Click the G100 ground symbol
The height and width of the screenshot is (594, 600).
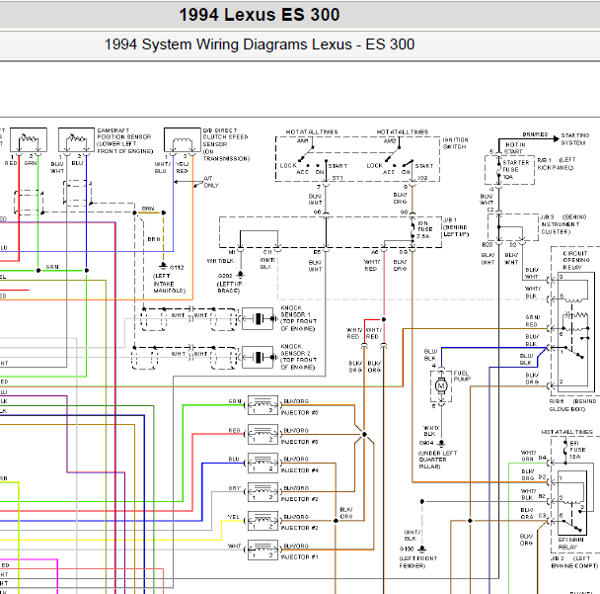click(422, 550)
